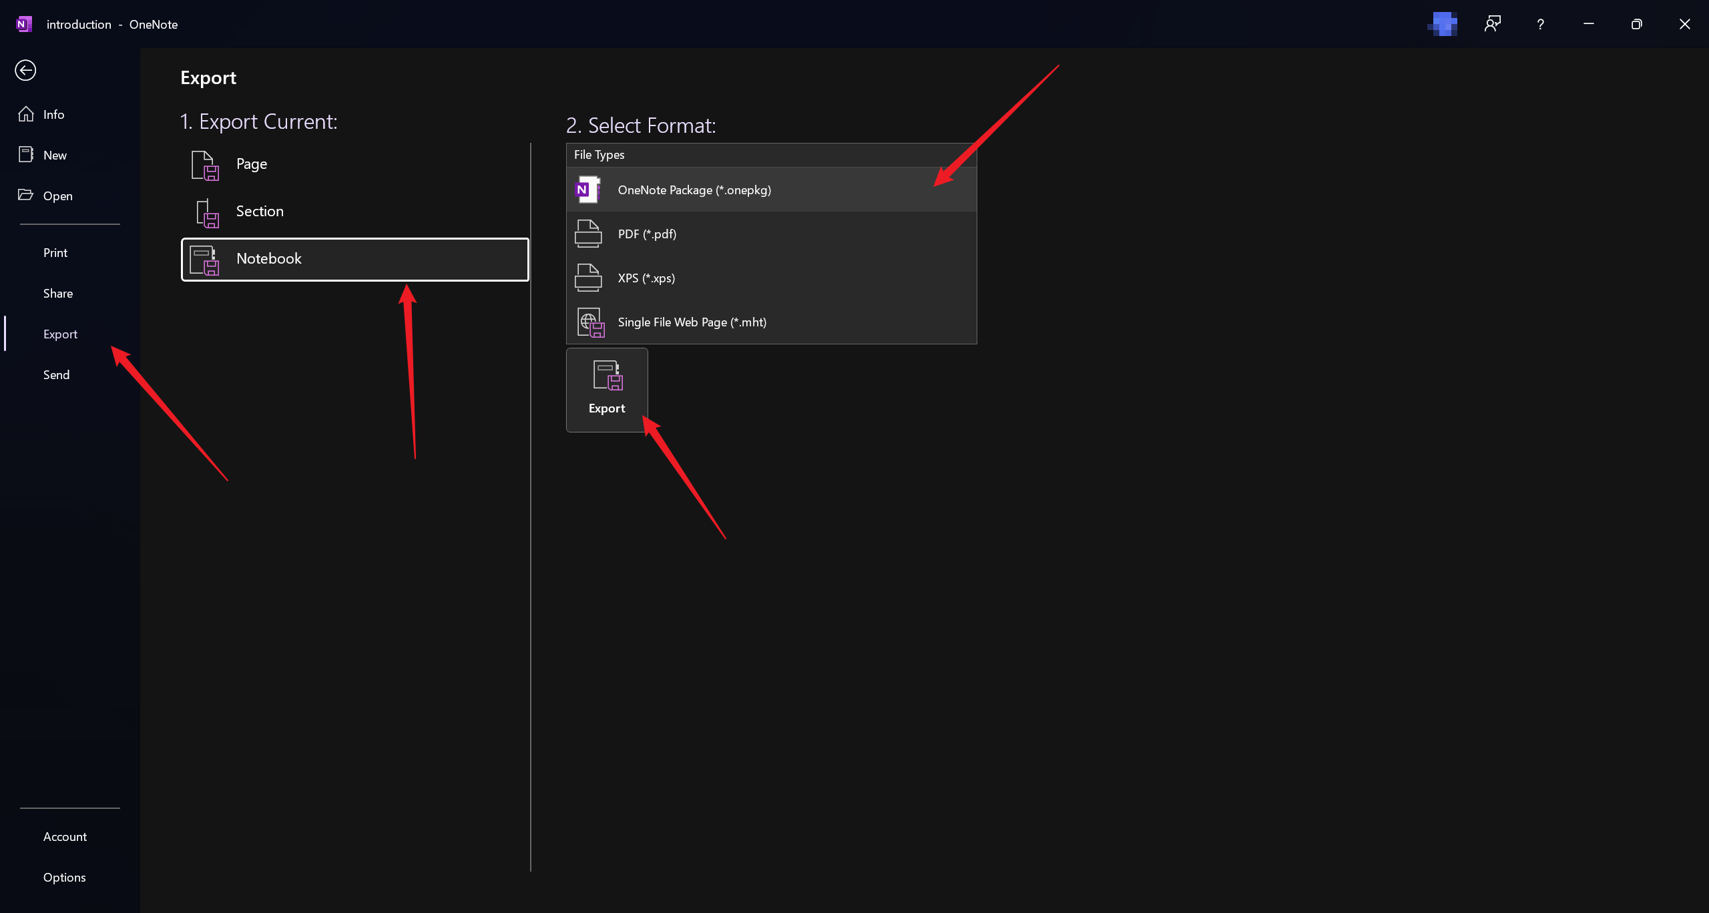Open OneNote Options
This screenshot has height=913, width=1709.
coord(69,877)
